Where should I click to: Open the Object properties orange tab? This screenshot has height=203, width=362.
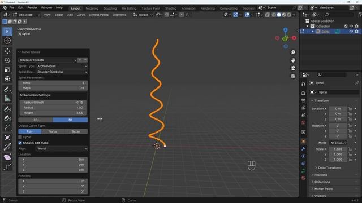303,142
